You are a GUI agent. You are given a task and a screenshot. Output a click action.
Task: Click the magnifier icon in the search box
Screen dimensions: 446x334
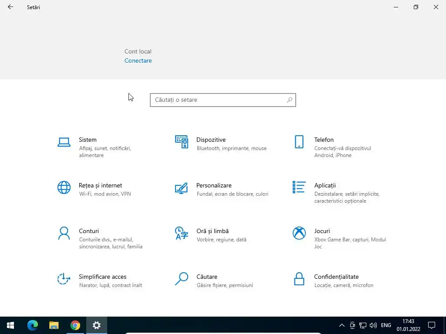tap(290, 100)
